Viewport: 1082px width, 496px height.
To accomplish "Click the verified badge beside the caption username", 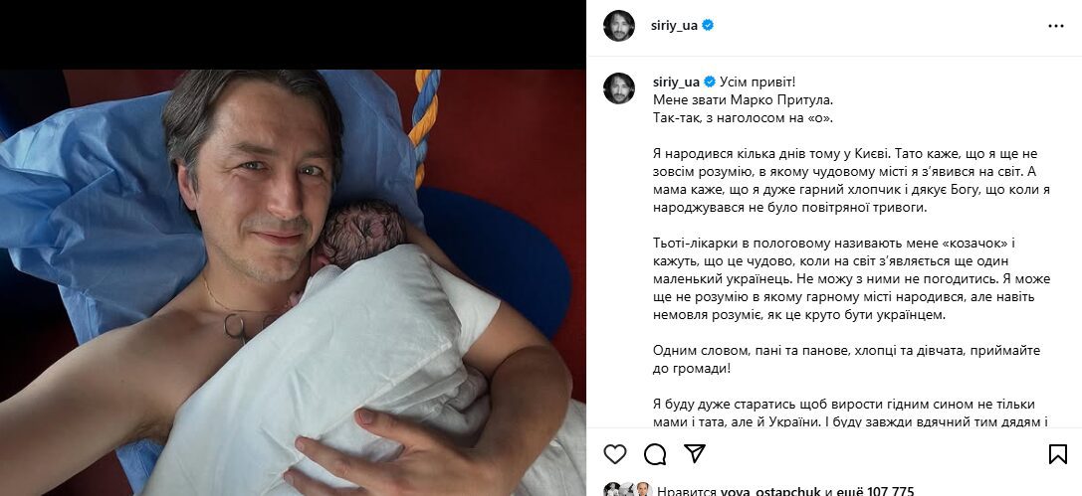I will click(710, 82).
